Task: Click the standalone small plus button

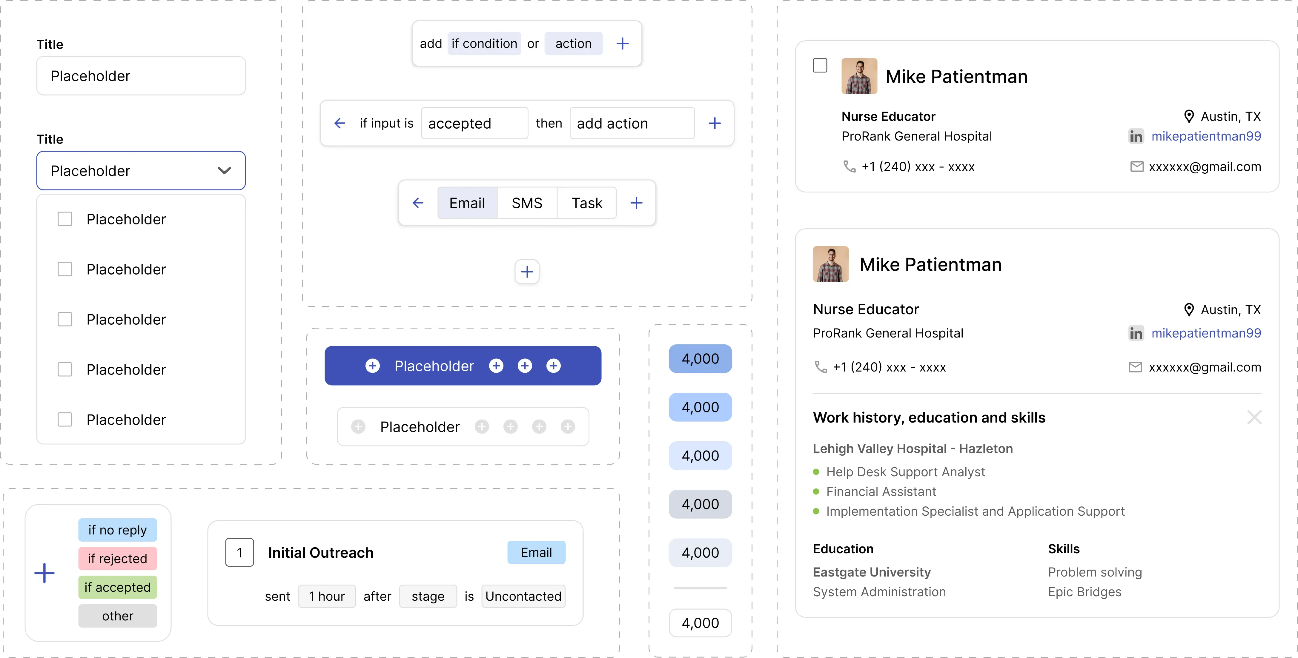Action: [x=527, y=272]
